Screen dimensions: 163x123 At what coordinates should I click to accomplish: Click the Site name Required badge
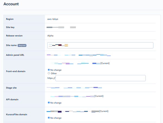coord(22,45)
